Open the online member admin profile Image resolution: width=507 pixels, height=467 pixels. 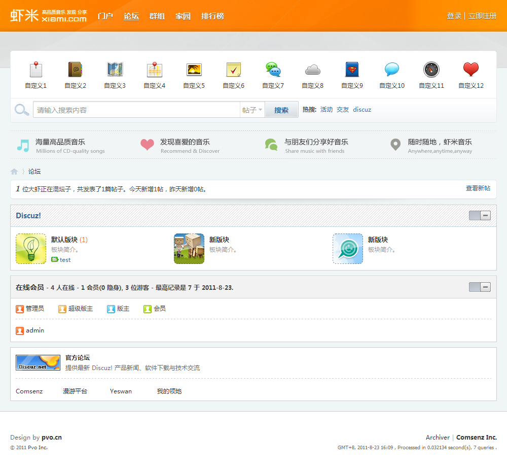tap(35, 330)
